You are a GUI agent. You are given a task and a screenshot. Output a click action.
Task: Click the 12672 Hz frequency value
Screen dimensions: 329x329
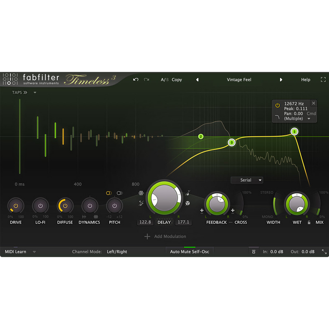[x=294, y=104]
